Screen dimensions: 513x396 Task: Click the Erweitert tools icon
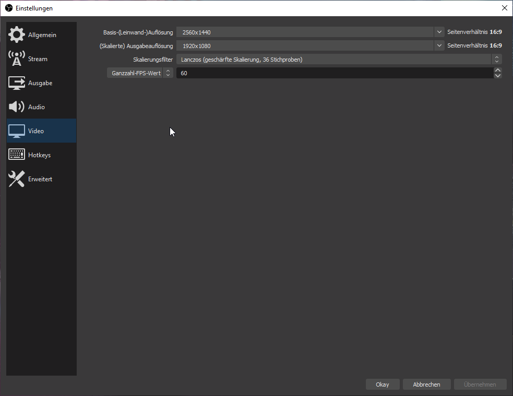point(16,179)
